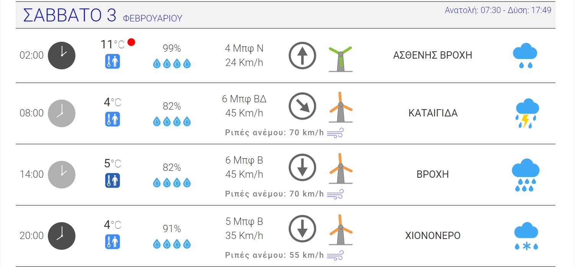Click the heavy rain cloud icon at 14:00
The image size is (575, 267).
[x=526, y=174]
